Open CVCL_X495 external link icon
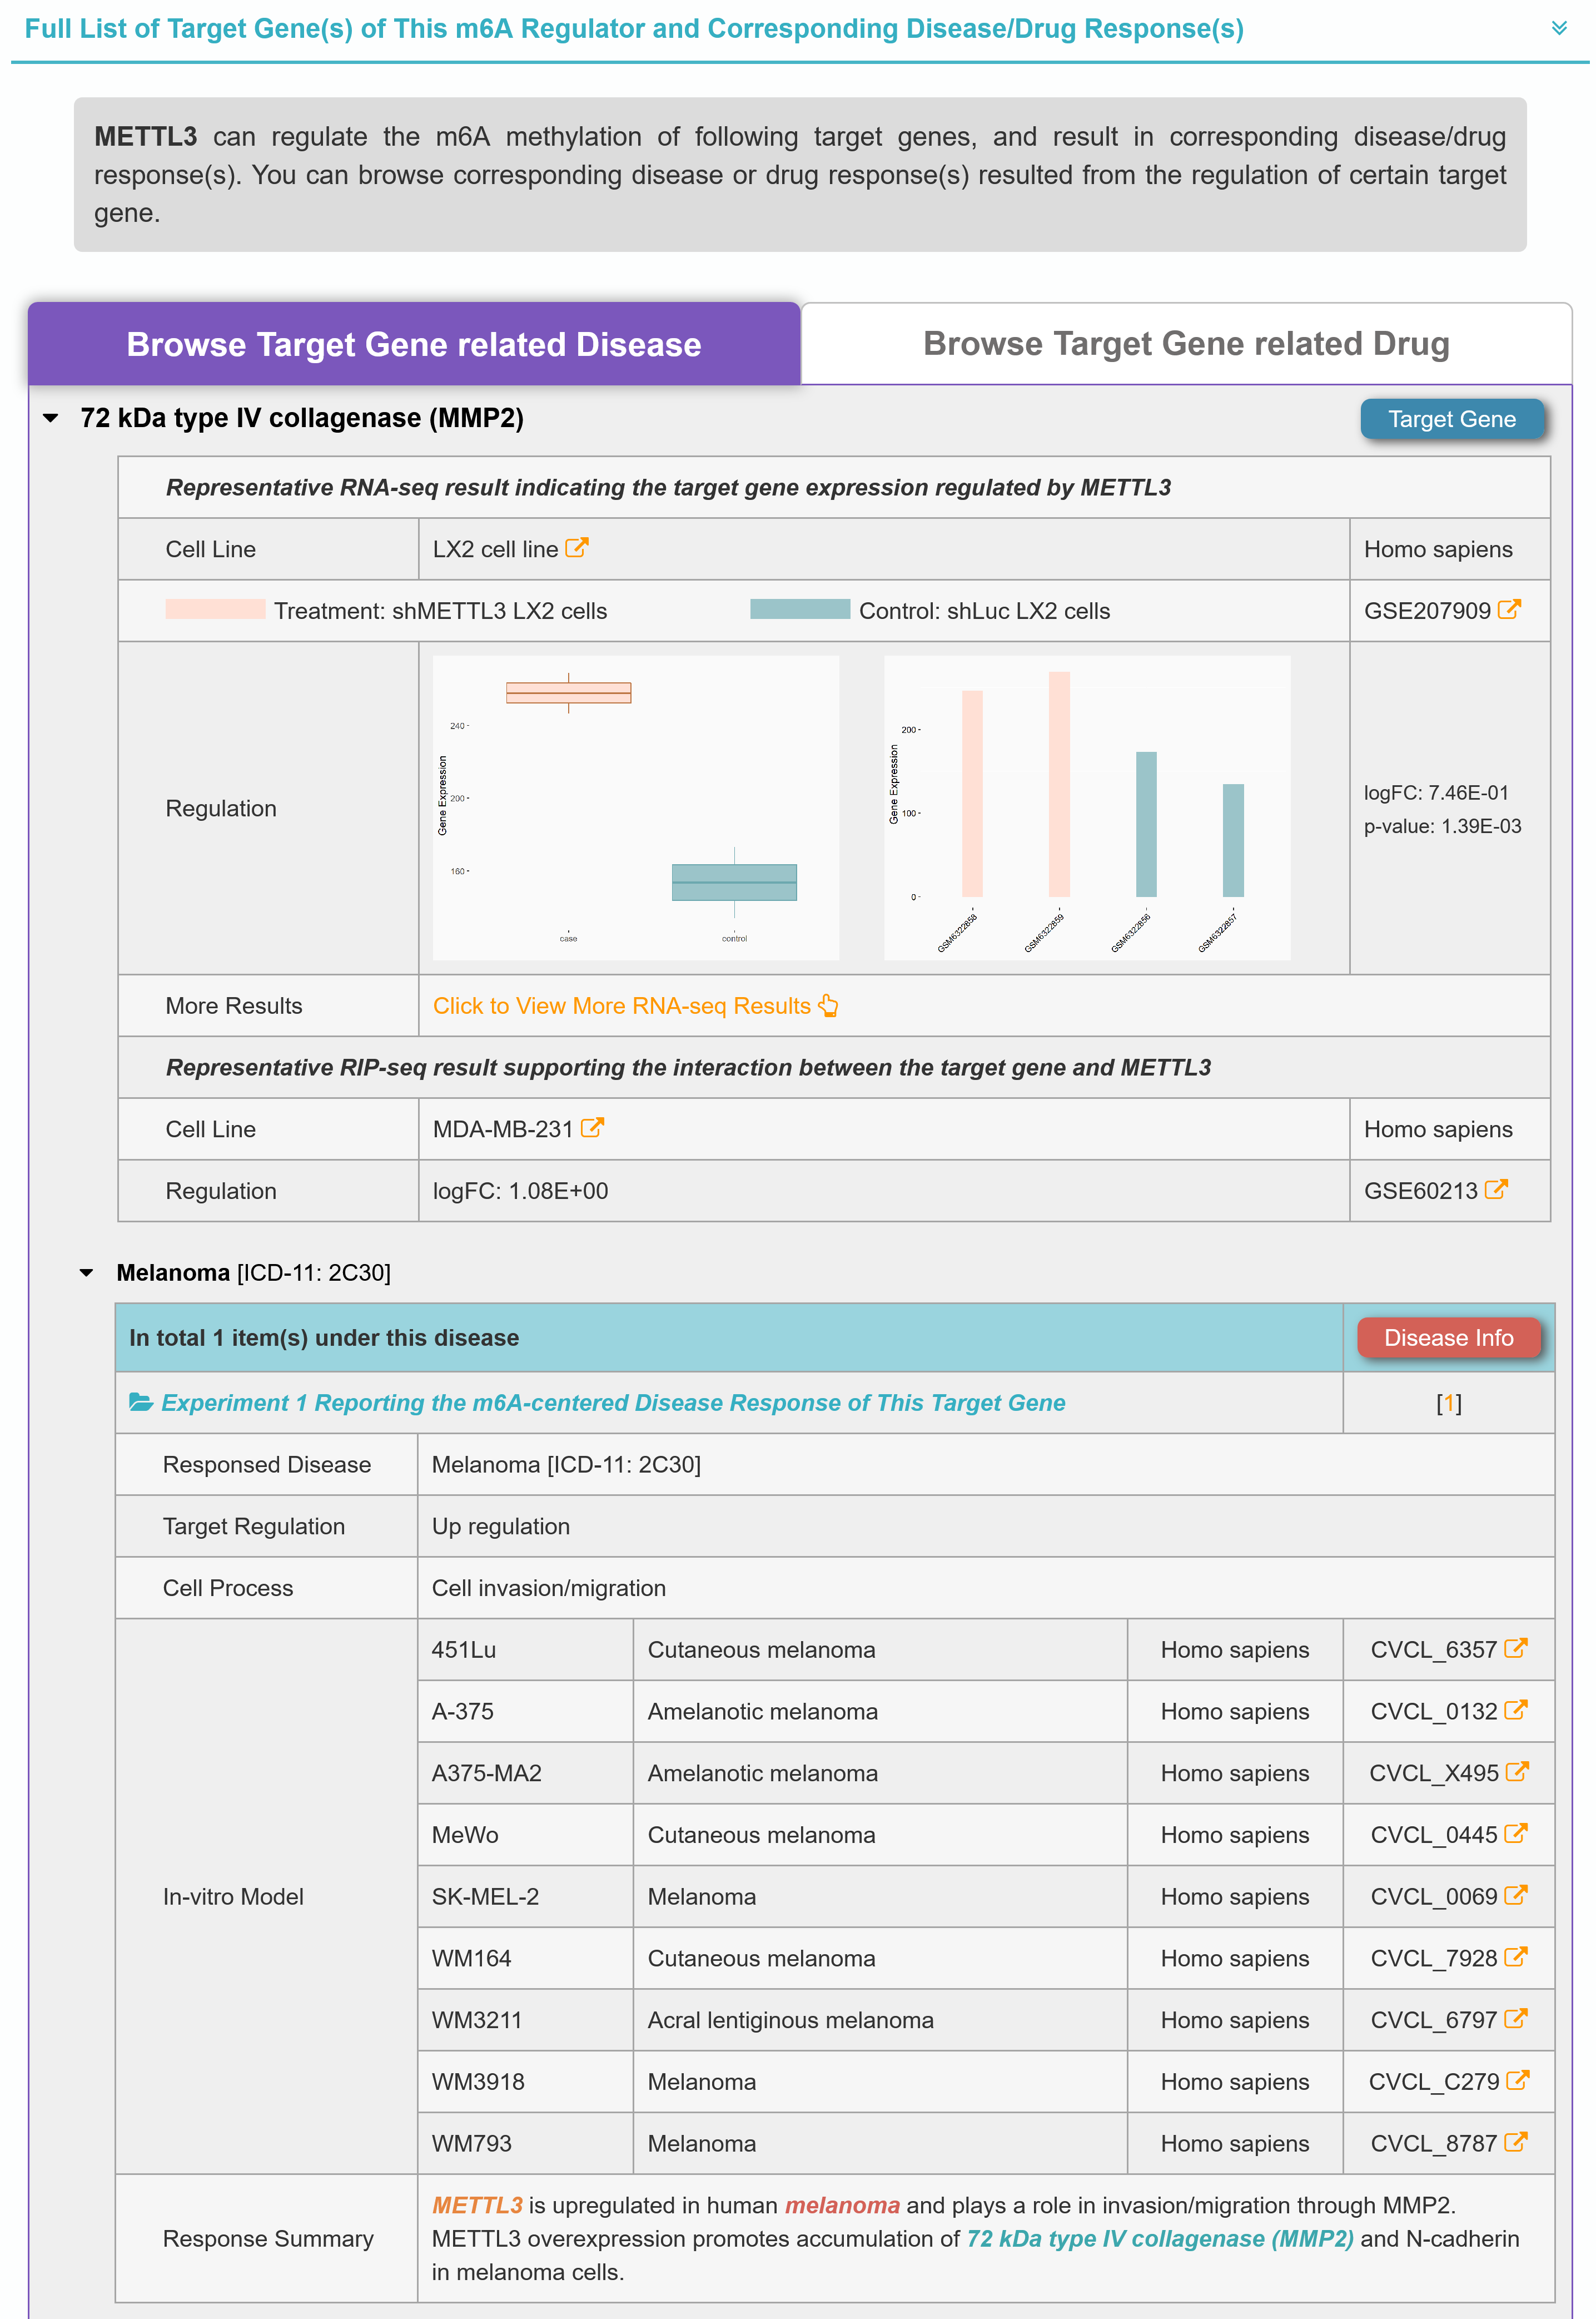 [x=1517, y=1772]
